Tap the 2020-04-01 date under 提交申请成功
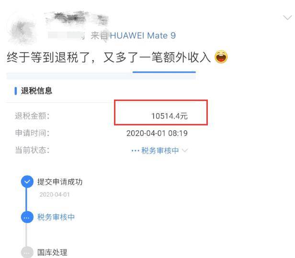 pos(55,194)
